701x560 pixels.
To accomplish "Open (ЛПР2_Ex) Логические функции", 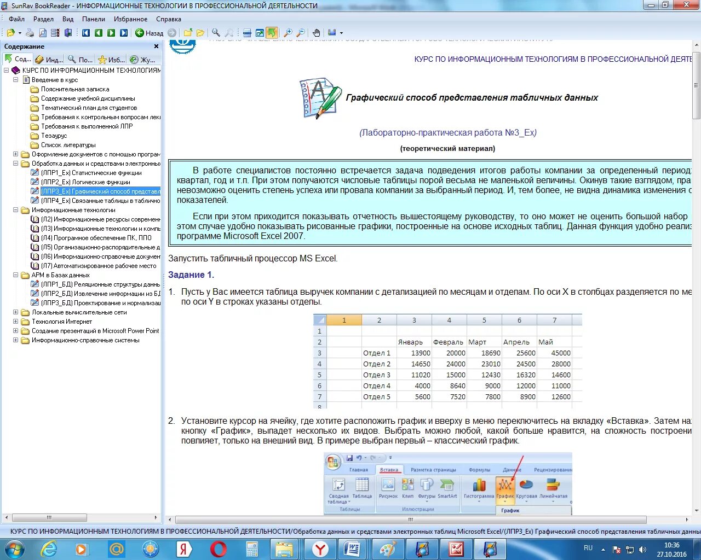I will click(85, 182).
